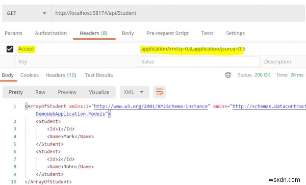The width and height of the screenshot is (306, 185).
Task: Switch to the Params tab
Action: coord(13,33)
